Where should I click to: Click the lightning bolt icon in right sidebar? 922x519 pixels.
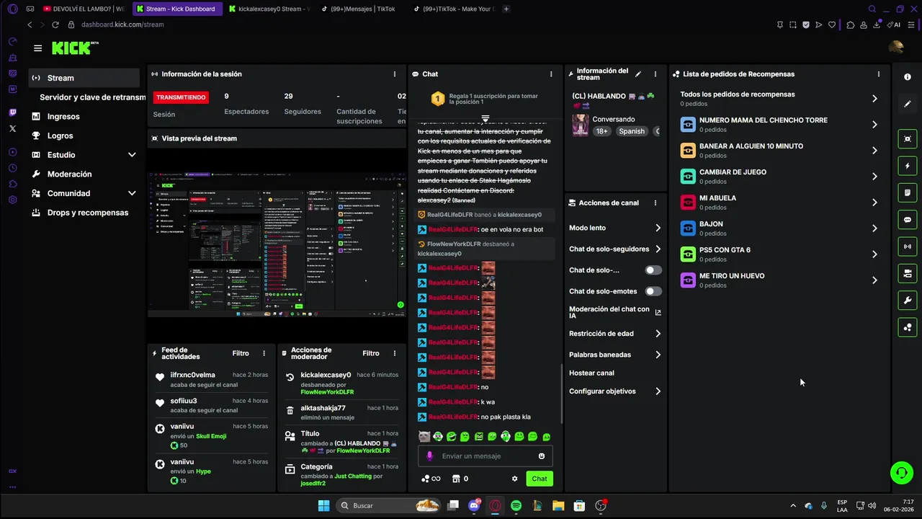point(908,166)
